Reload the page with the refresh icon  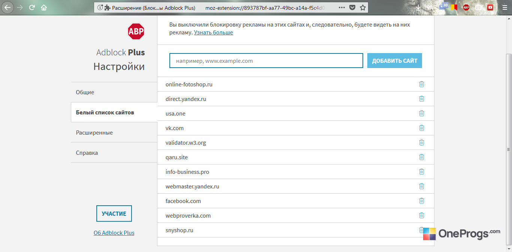(x=32, y=7)
